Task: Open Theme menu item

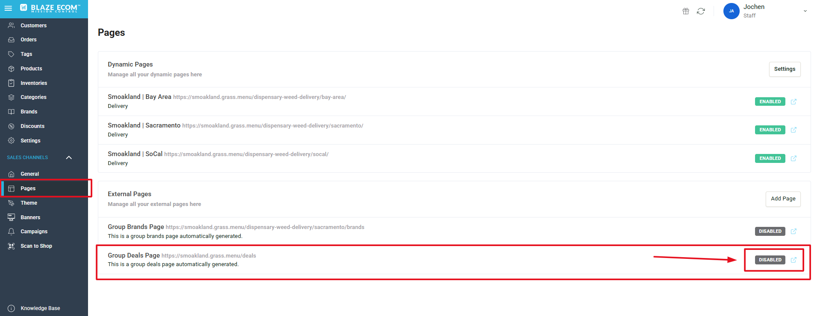Action: 44,203
